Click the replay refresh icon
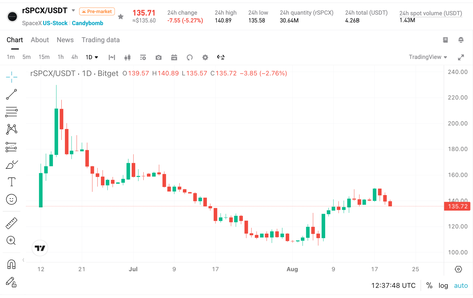This screenshot has height=298, width=473. click(190, 57)
